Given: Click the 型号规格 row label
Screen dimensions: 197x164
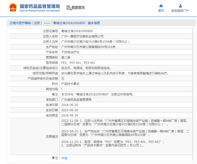Looking at the screenshot, I should click(52, 63).
